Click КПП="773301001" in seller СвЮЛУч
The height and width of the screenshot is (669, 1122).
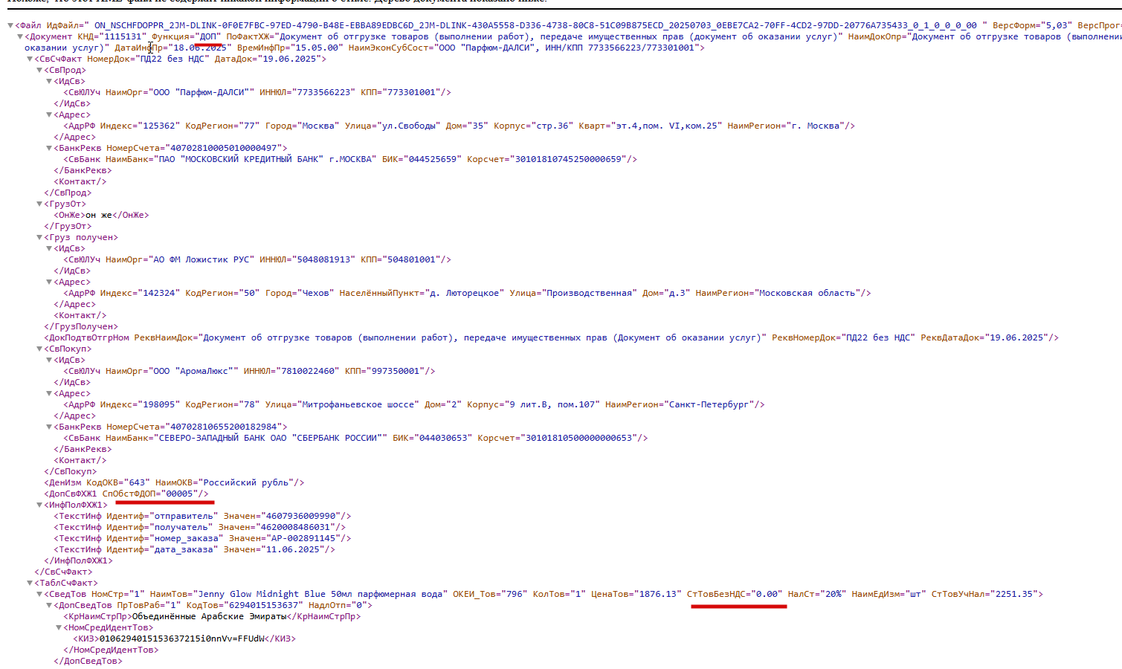(400, 92)
